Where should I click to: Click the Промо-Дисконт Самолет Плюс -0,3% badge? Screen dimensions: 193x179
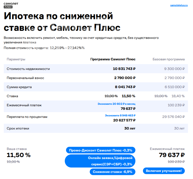click(100, 150)
